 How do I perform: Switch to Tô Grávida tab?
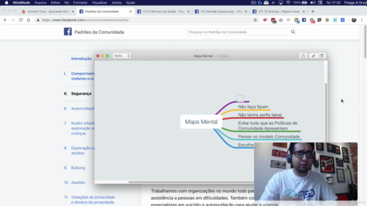[279, 11]
